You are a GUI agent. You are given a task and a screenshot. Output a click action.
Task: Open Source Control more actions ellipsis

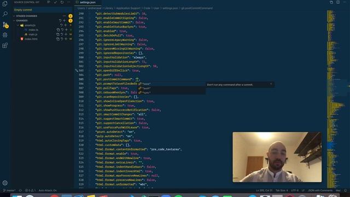pyautogui.click(x=68, y=2)
